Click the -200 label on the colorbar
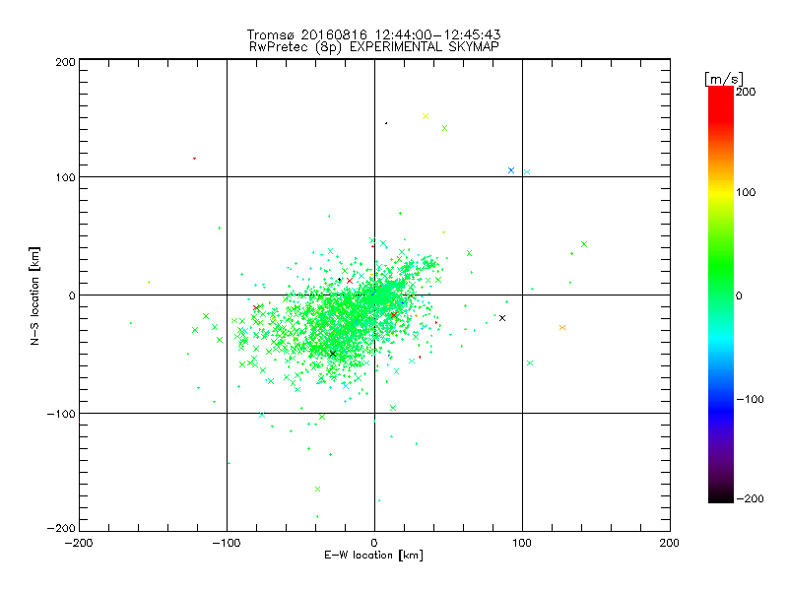Viewport: 788px width, 591px height. click(750, 498)
